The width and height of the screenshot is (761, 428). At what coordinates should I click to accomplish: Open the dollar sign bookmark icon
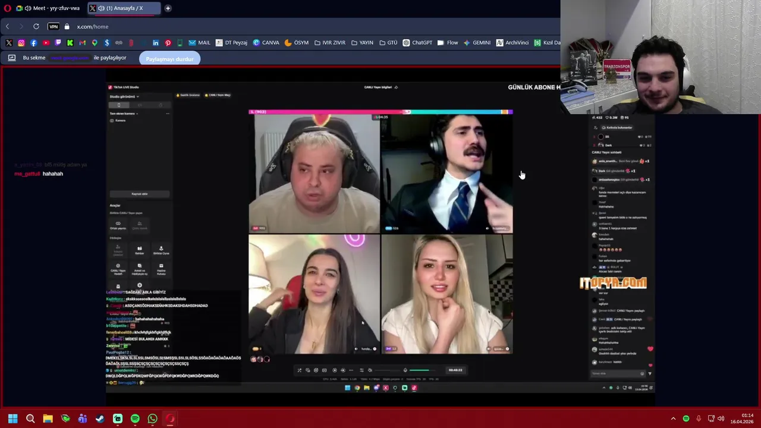coord(106,43)
